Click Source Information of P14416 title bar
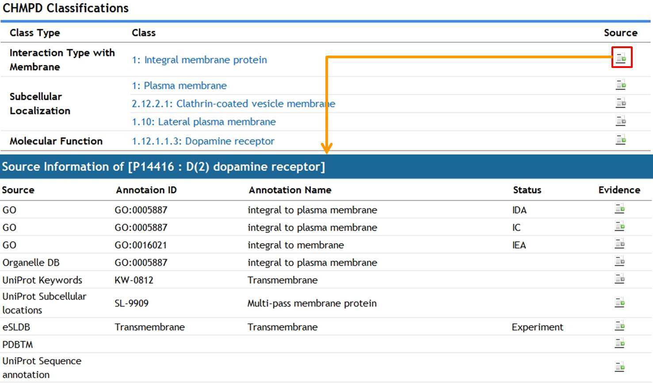653x383 pixels. 326,166
